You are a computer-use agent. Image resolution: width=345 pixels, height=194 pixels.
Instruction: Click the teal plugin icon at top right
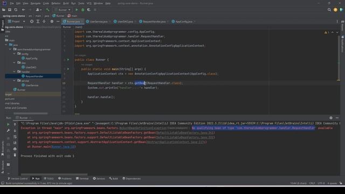coord(341,10)
